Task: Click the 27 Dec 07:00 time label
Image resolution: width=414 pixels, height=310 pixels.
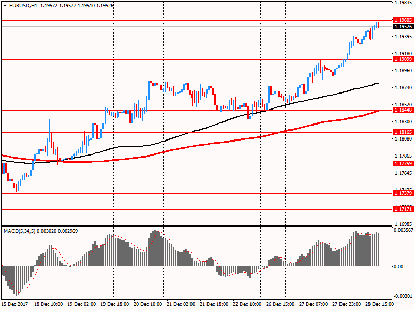Action: pos(314,304)
